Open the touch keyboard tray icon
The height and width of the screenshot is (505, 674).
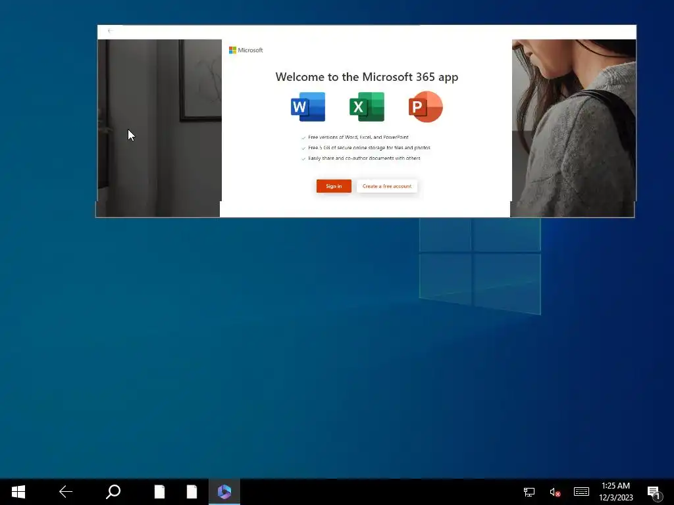click(581, 492)
